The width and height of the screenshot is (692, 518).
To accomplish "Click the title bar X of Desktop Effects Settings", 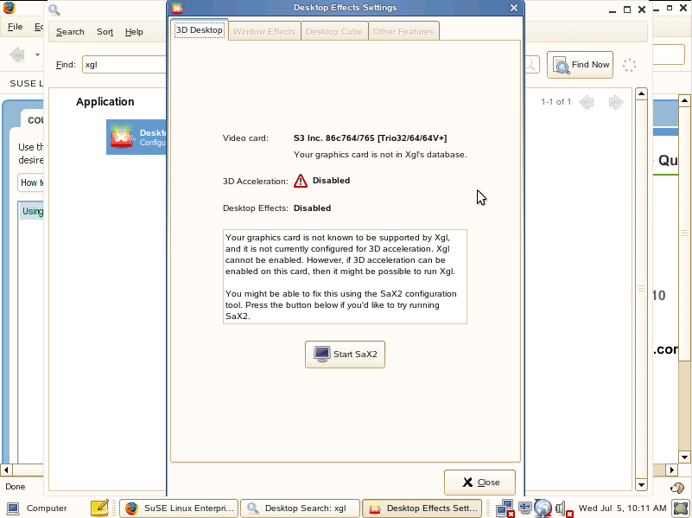I will point(514,8).
